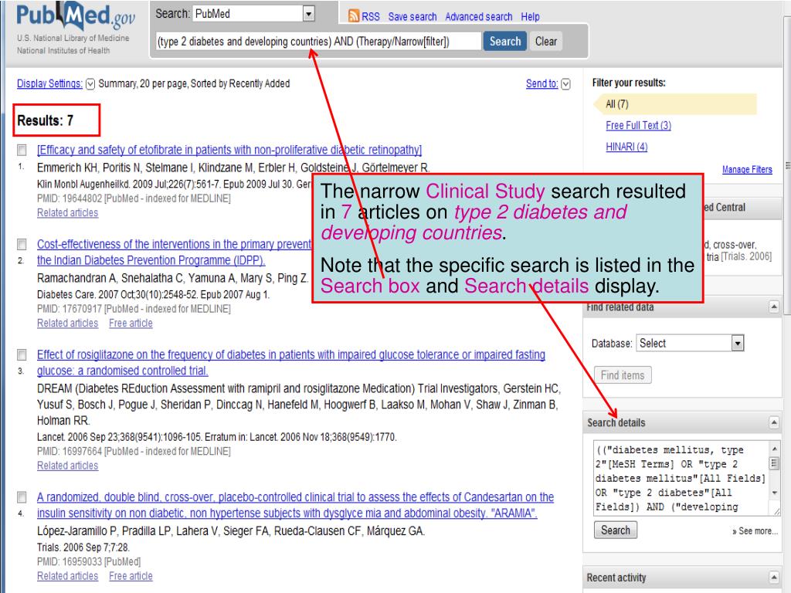
Task: Check the box for the rosiglitazone article
Action: point(22,355)
